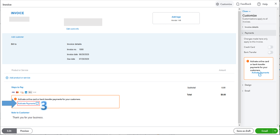Enable the Credit Card toggle
Image resolution: width=280 pixels, height=135 pixels.
270,47
